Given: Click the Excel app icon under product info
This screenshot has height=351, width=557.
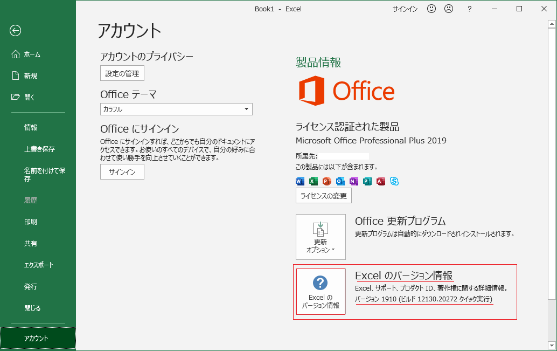Looking at the screenshot, I should 313,181.
